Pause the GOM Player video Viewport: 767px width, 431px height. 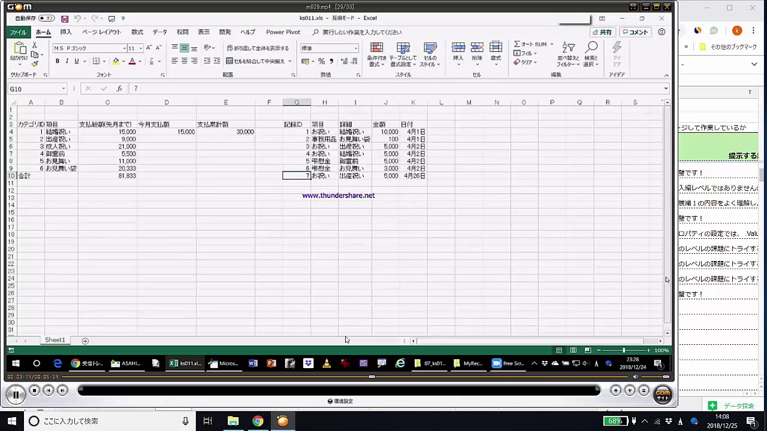coord(16,393)
